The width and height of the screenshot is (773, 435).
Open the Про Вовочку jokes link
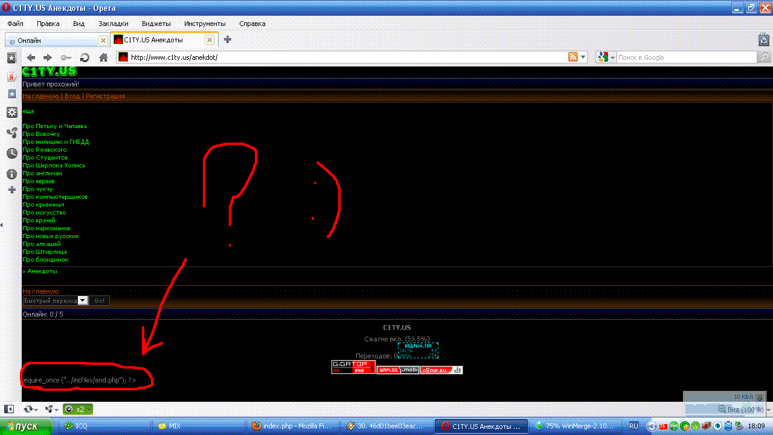point(41,134)
